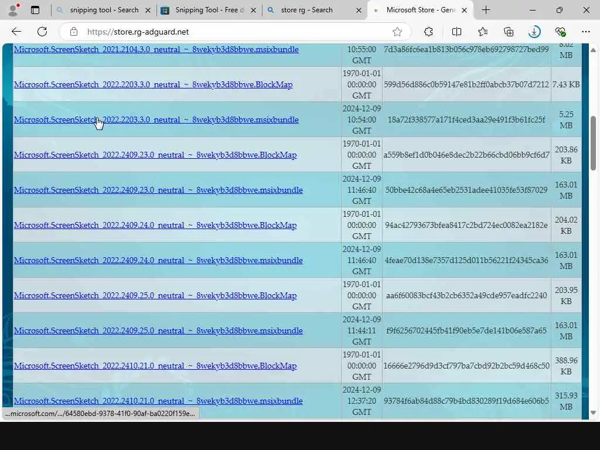Click the page scrollbar thumb

(593, 143)
